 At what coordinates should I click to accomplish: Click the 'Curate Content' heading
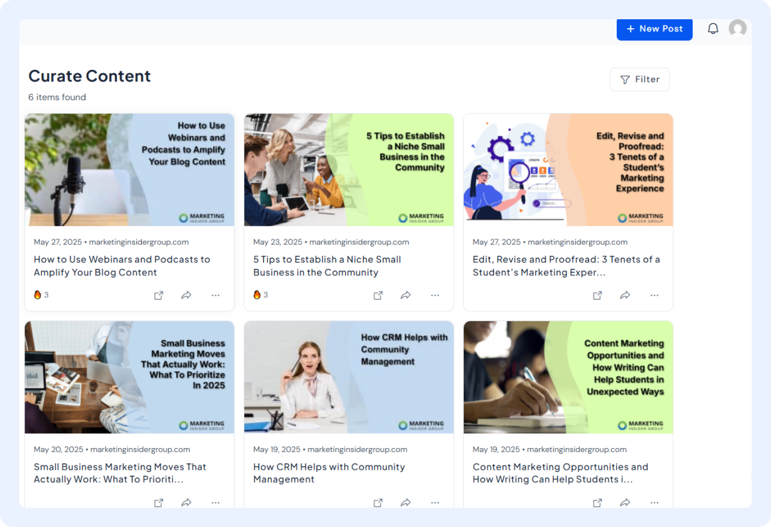[89, 76]
